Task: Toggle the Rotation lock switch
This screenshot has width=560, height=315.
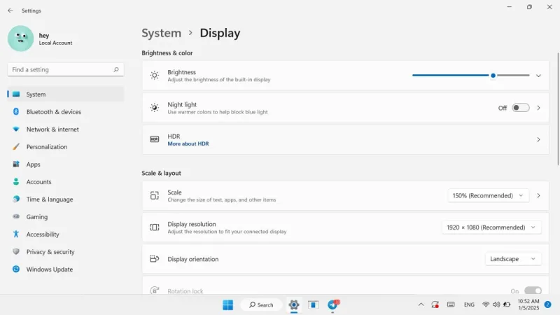Action: click(533, 290)
